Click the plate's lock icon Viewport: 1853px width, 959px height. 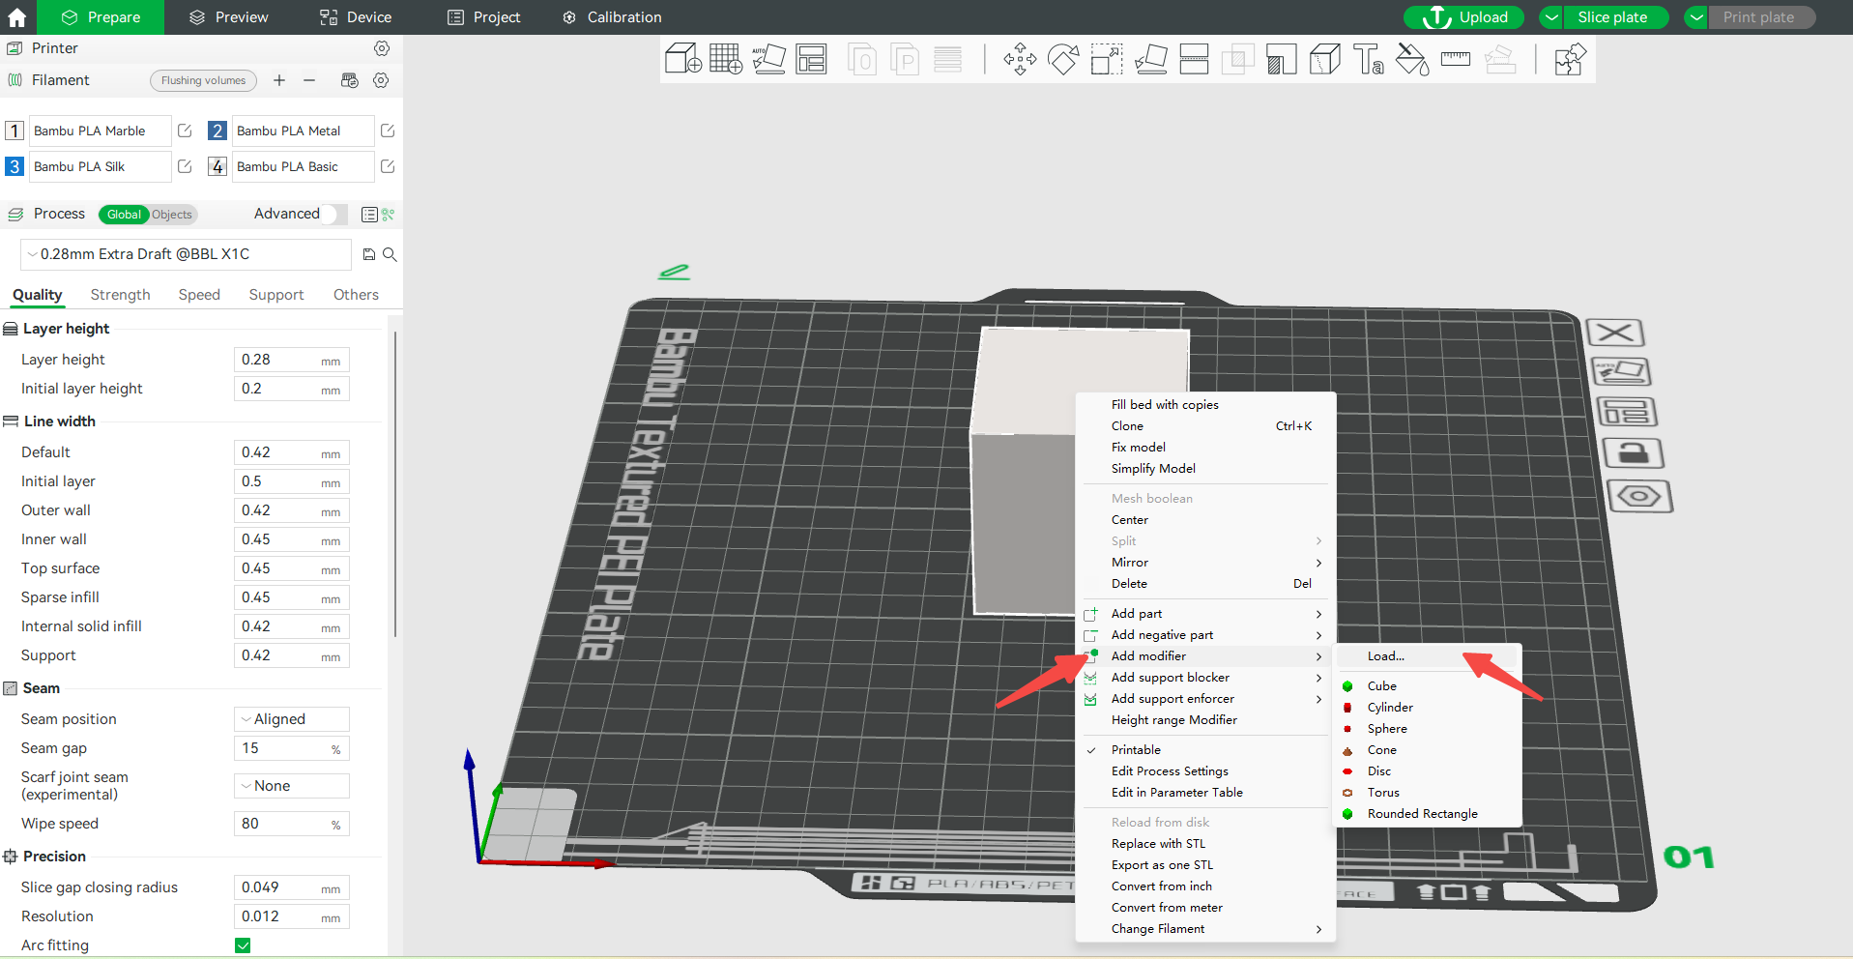(x=1634, y=453)
